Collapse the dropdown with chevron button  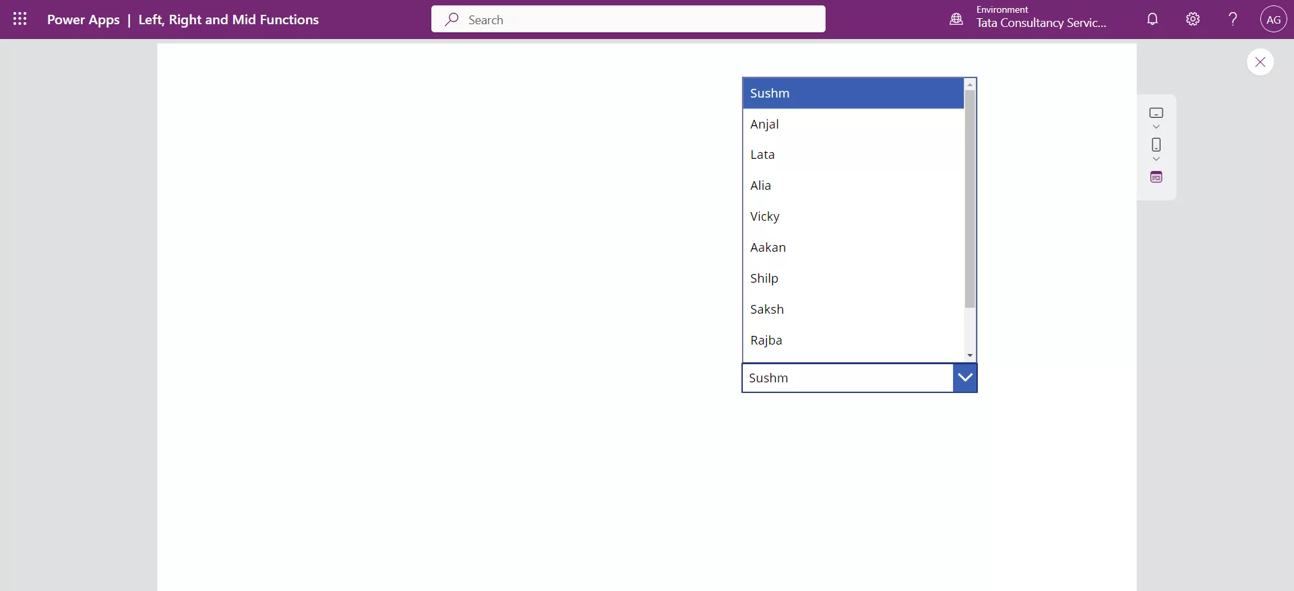tap(965, 378)
